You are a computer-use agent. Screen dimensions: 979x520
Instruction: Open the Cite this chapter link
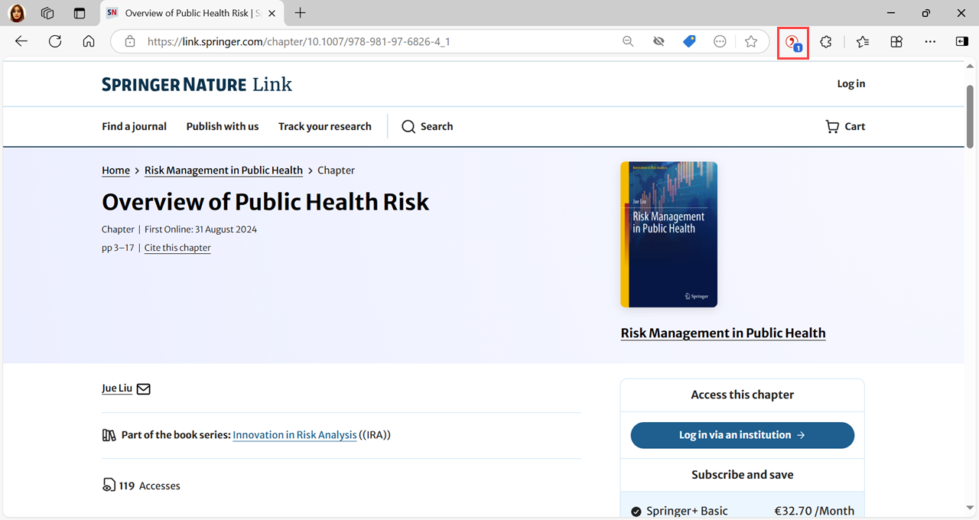coord(177,248)
